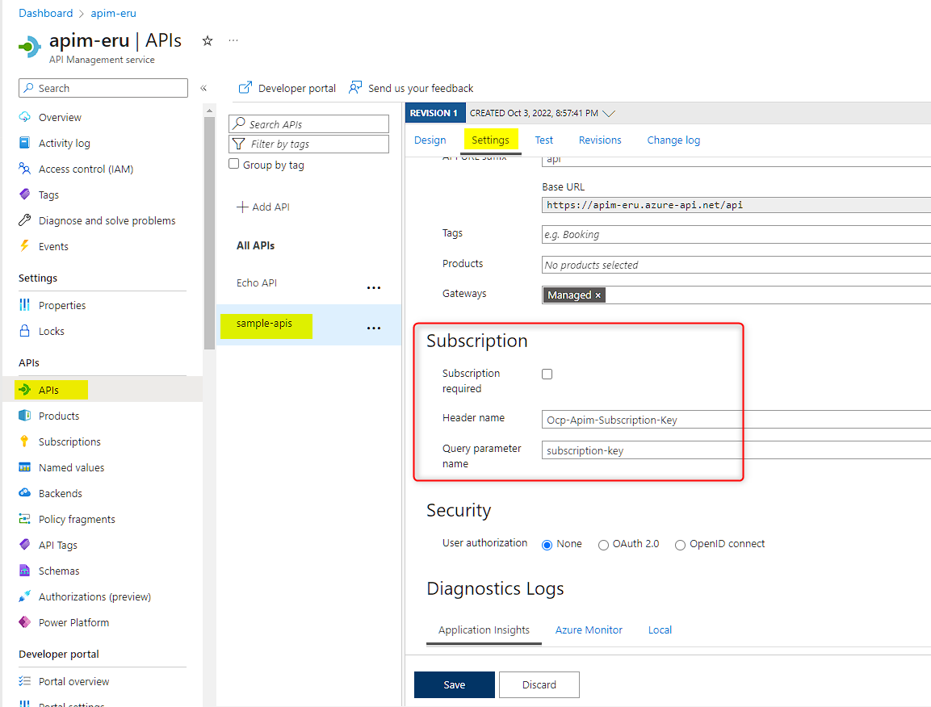931x707 pixels.
Task: Open the Application Insights diagnostics tab
Action: tap(484, 630)
